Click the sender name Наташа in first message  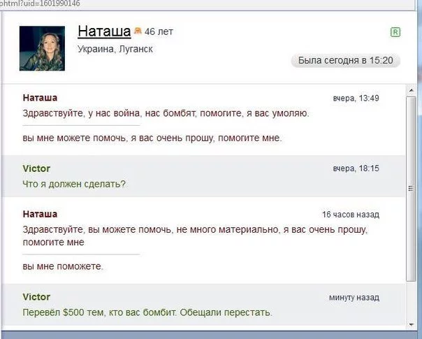point(40,98)
